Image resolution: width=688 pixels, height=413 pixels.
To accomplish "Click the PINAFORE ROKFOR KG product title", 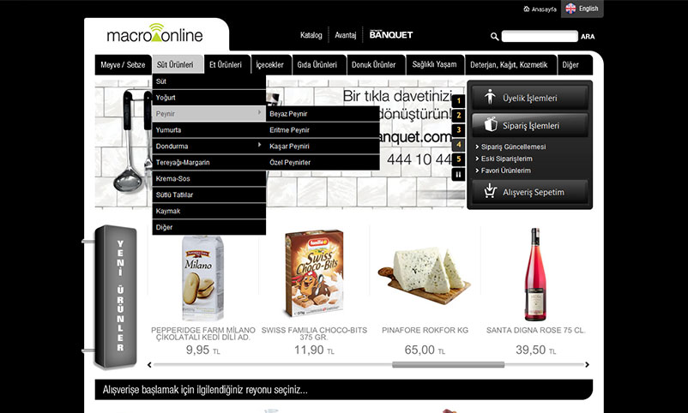I will pyautogui.click(x=425, y=330).
